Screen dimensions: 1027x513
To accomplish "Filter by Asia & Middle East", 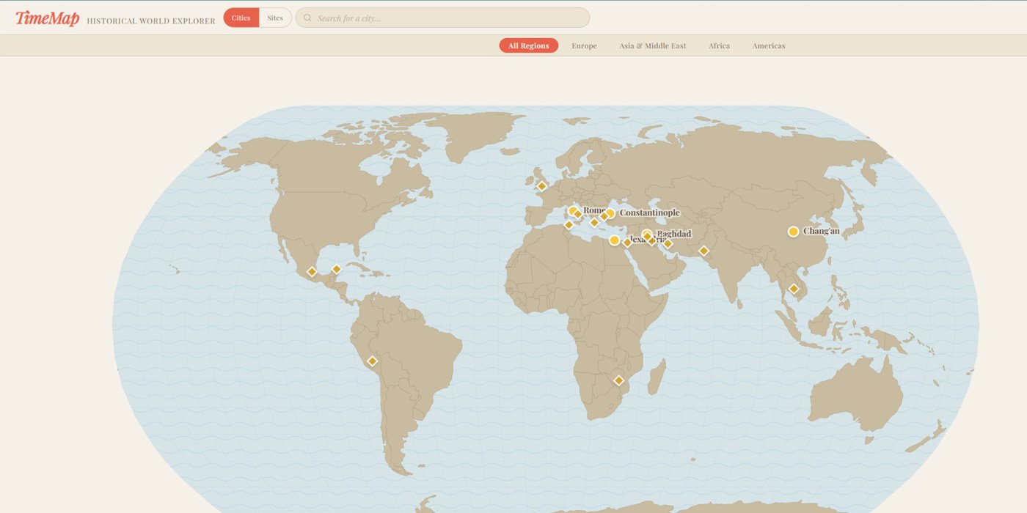I will 652,45.
